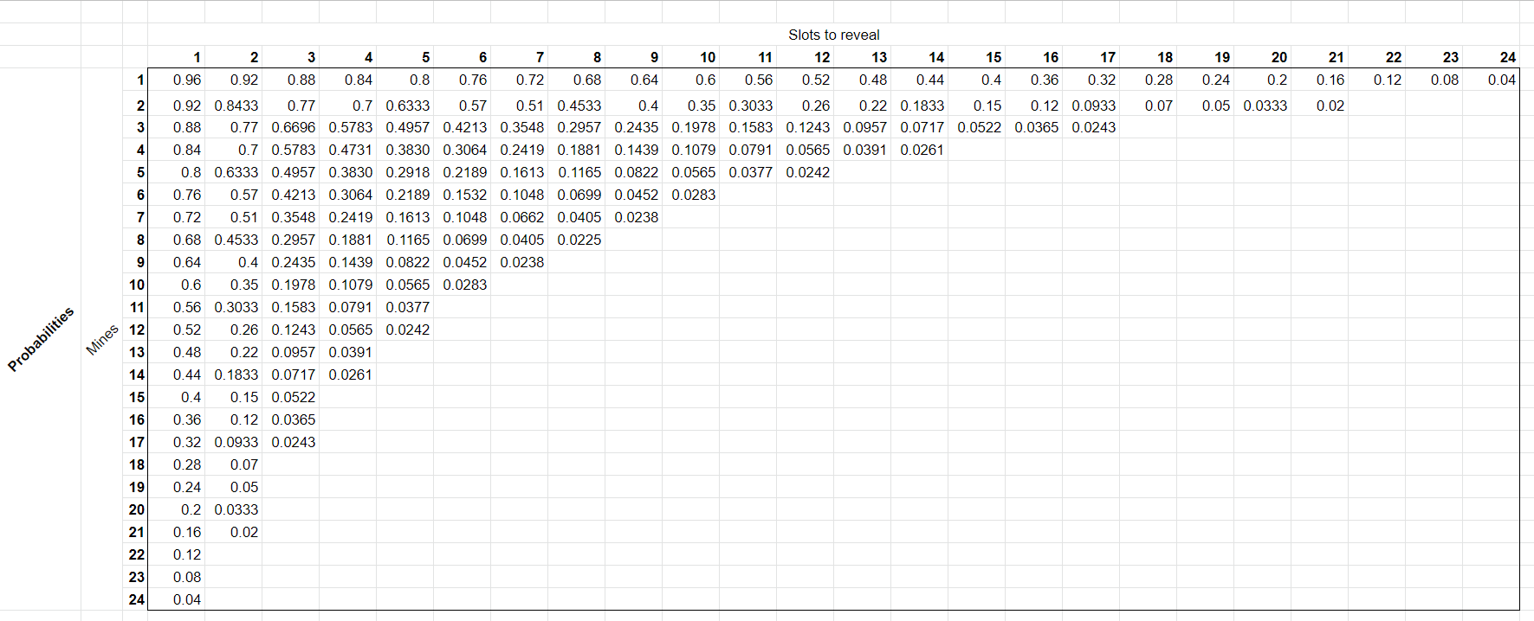Select the cell with value 0.4731
The height and width of the screenshot is (621, 1534).
tap(350, 150)
